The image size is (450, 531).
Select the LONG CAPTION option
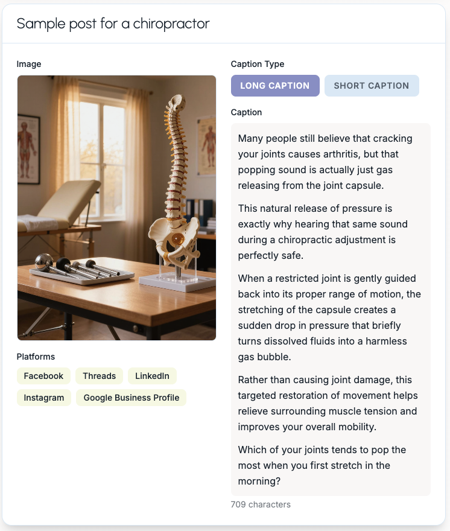(x=274, y=85)
